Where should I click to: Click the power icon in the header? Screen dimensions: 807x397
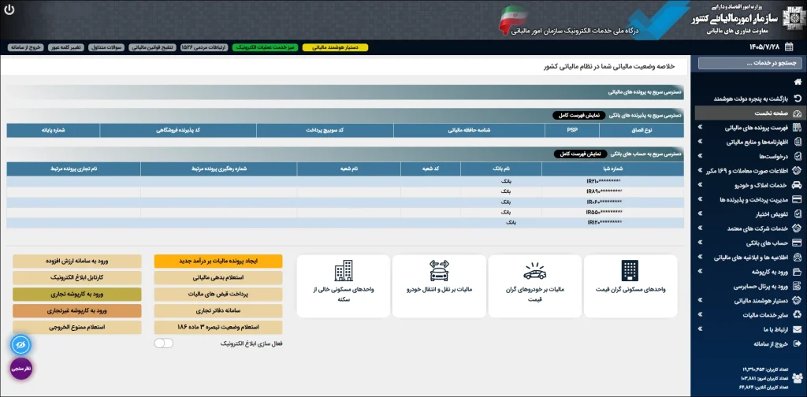tap(9, 9)
